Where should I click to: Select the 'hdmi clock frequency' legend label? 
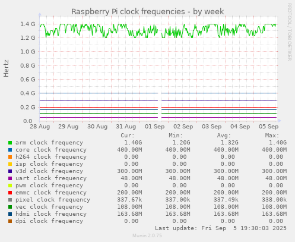coord(51,214)
